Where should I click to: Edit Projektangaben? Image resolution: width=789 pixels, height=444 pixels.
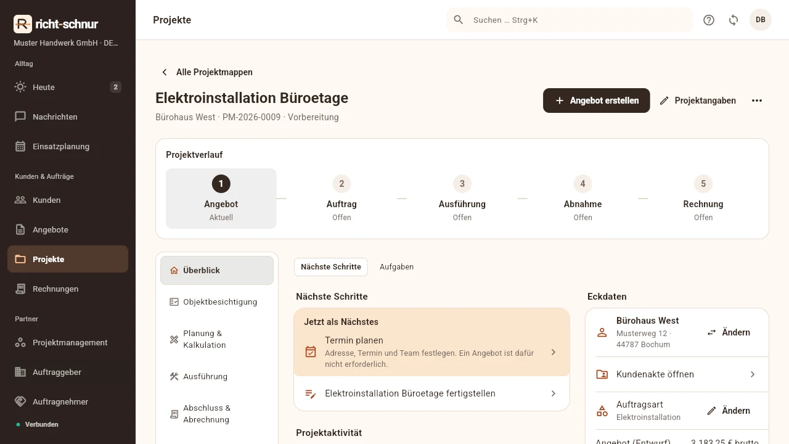coord(697,101)
